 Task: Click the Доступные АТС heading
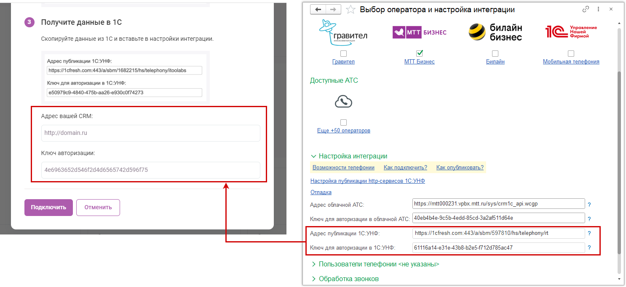click(334, 80)
